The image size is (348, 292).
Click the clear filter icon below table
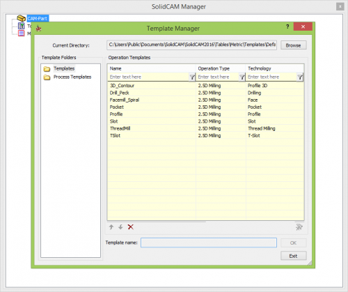click(299, 227)
